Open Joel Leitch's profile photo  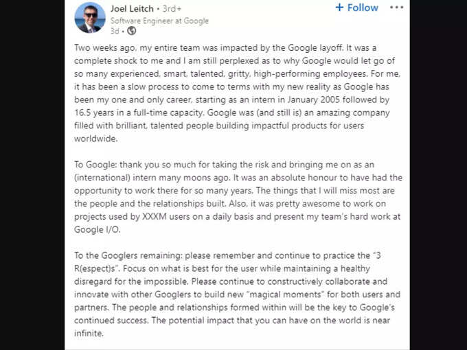click(90, 18)
